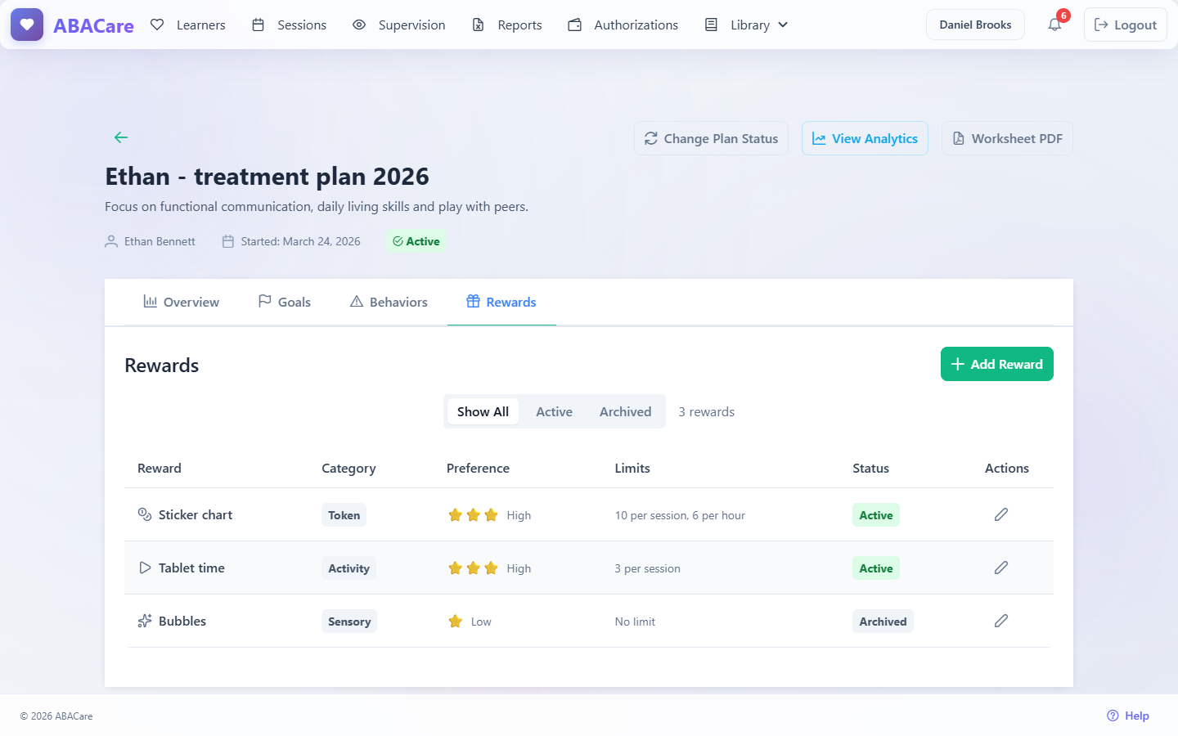The image size is (1178, 736).
Task: Click the Add Reward button
Action: pyautogui.click(x=996, y=364)
